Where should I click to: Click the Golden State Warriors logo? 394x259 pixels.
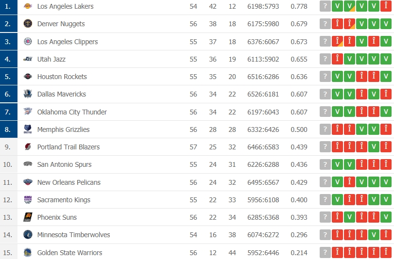(27, 252)
